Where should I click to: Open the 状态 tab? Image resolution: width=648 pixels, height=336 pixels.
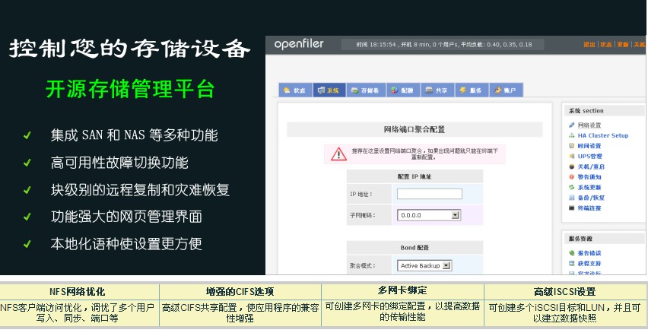click(x=296, y=90)
